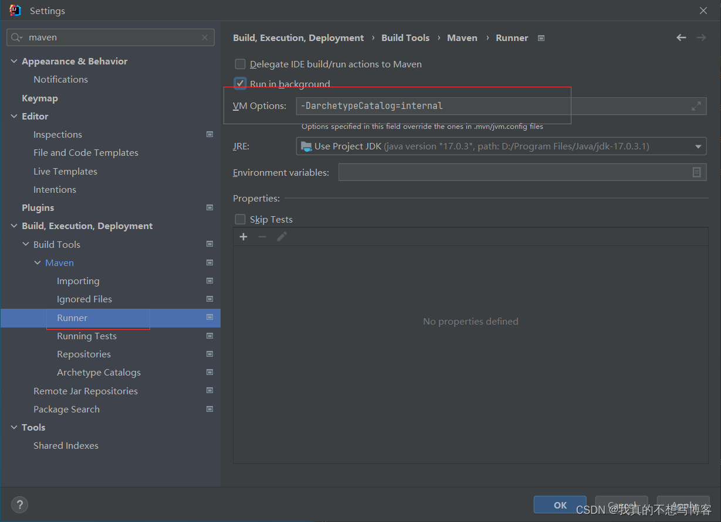The height and width of the screenshot is (522, 721).
Task: Click the Maven breadcrumb
Action: coord(462,37)
